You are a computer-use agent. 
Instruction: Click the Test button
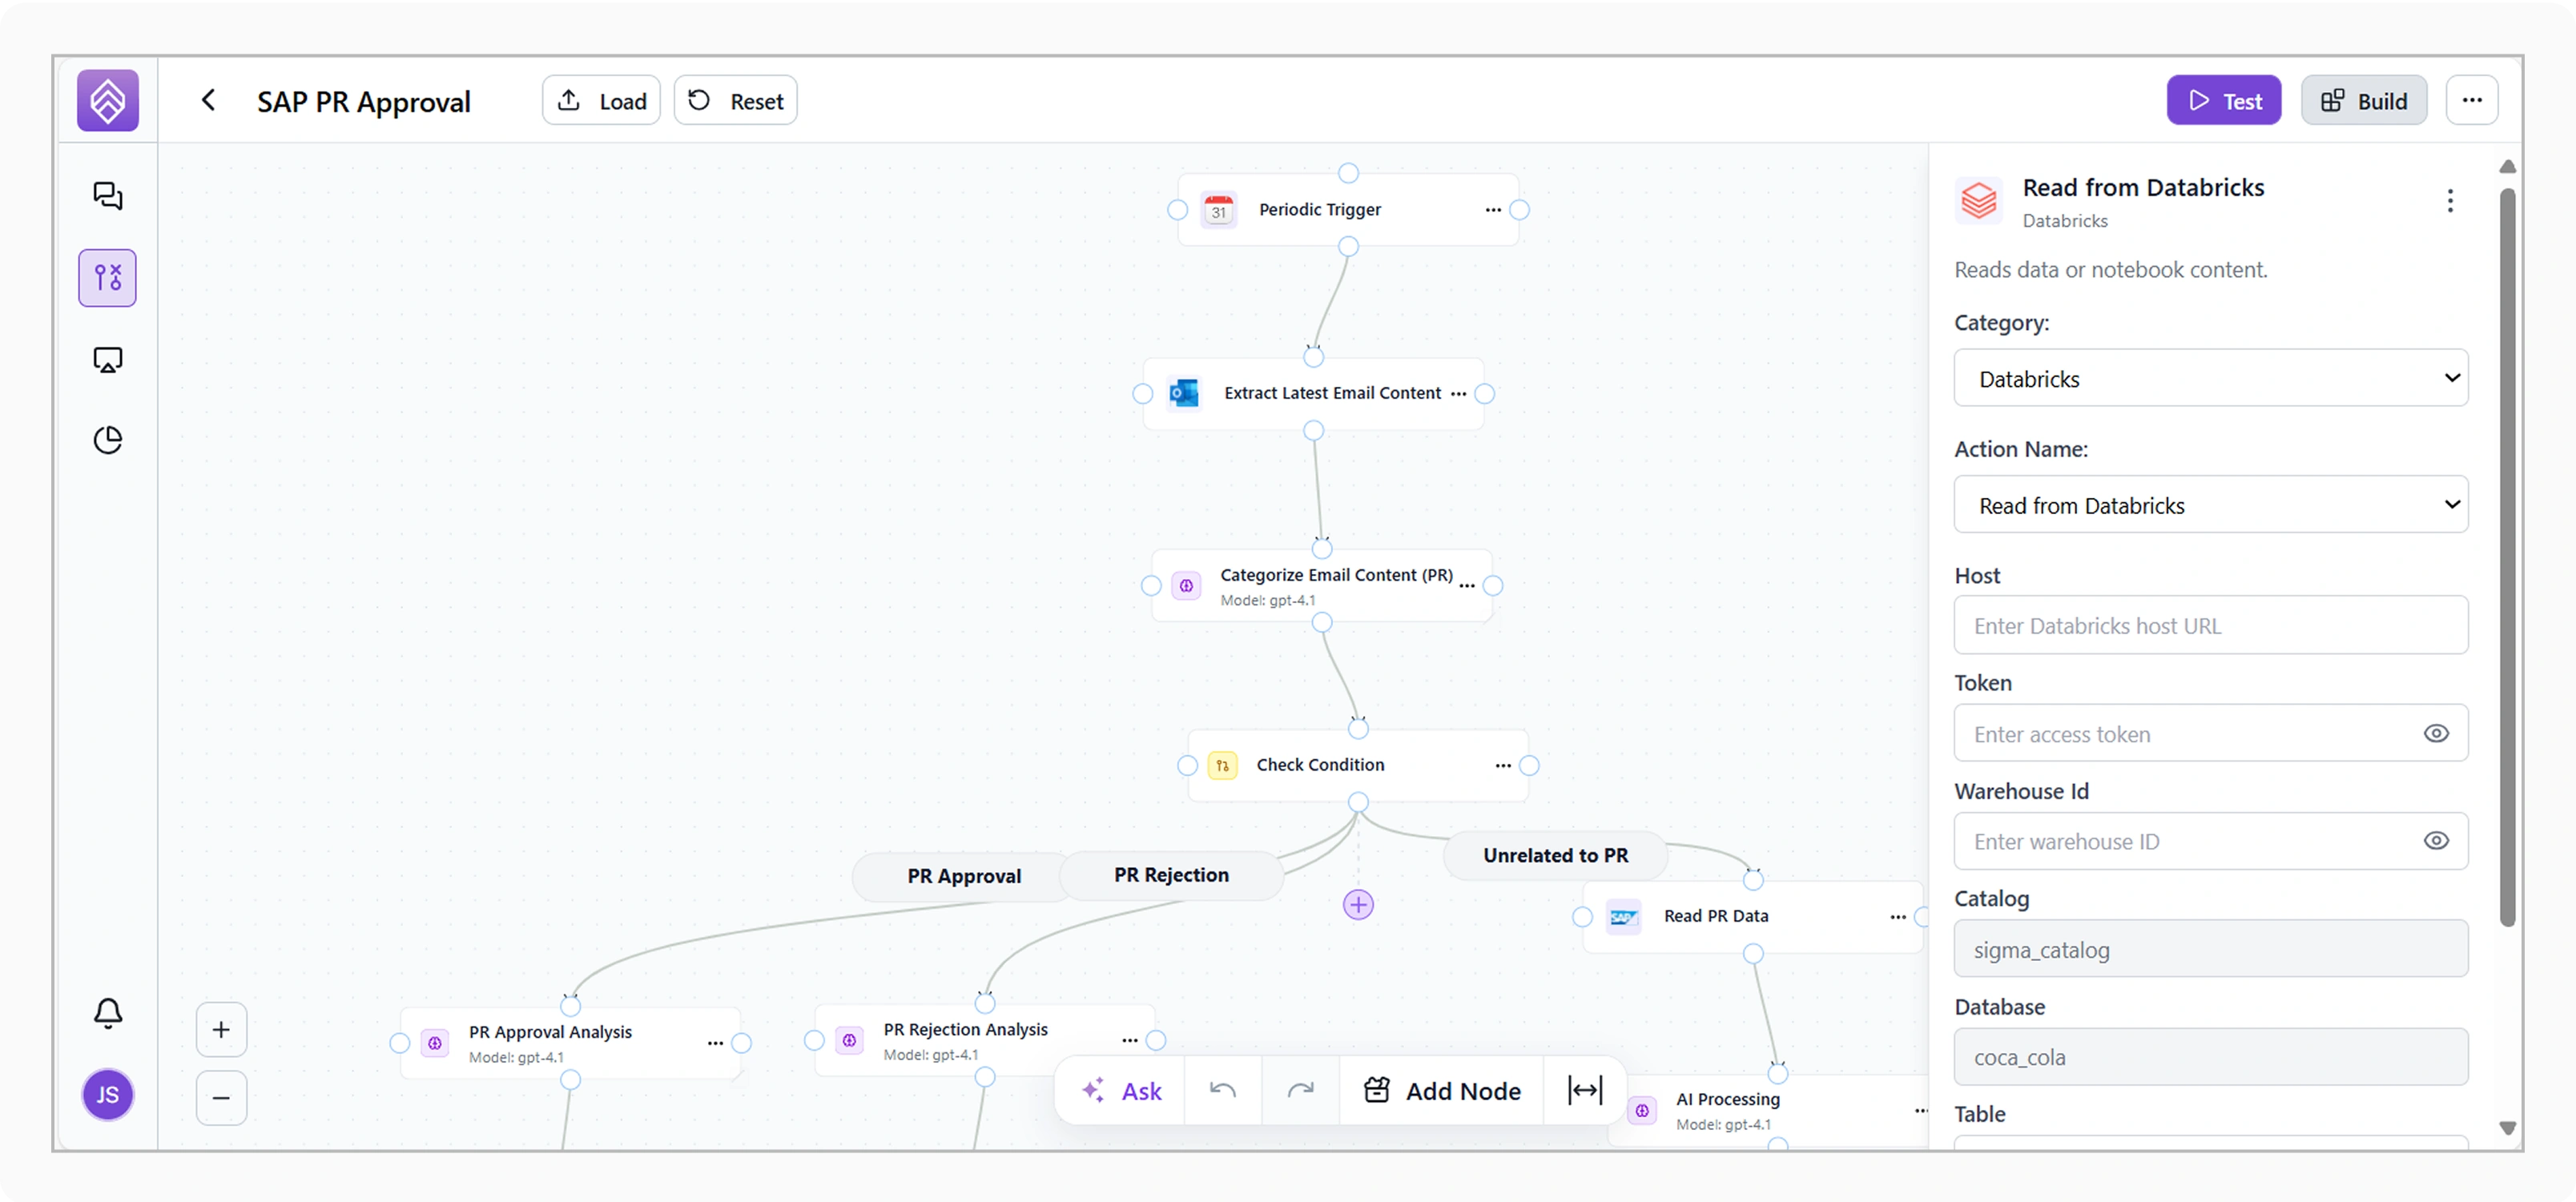[2223, 100]
